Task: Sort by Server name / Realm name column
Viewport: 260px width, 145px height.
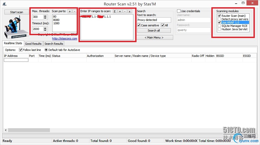Action: coord(153,56)
